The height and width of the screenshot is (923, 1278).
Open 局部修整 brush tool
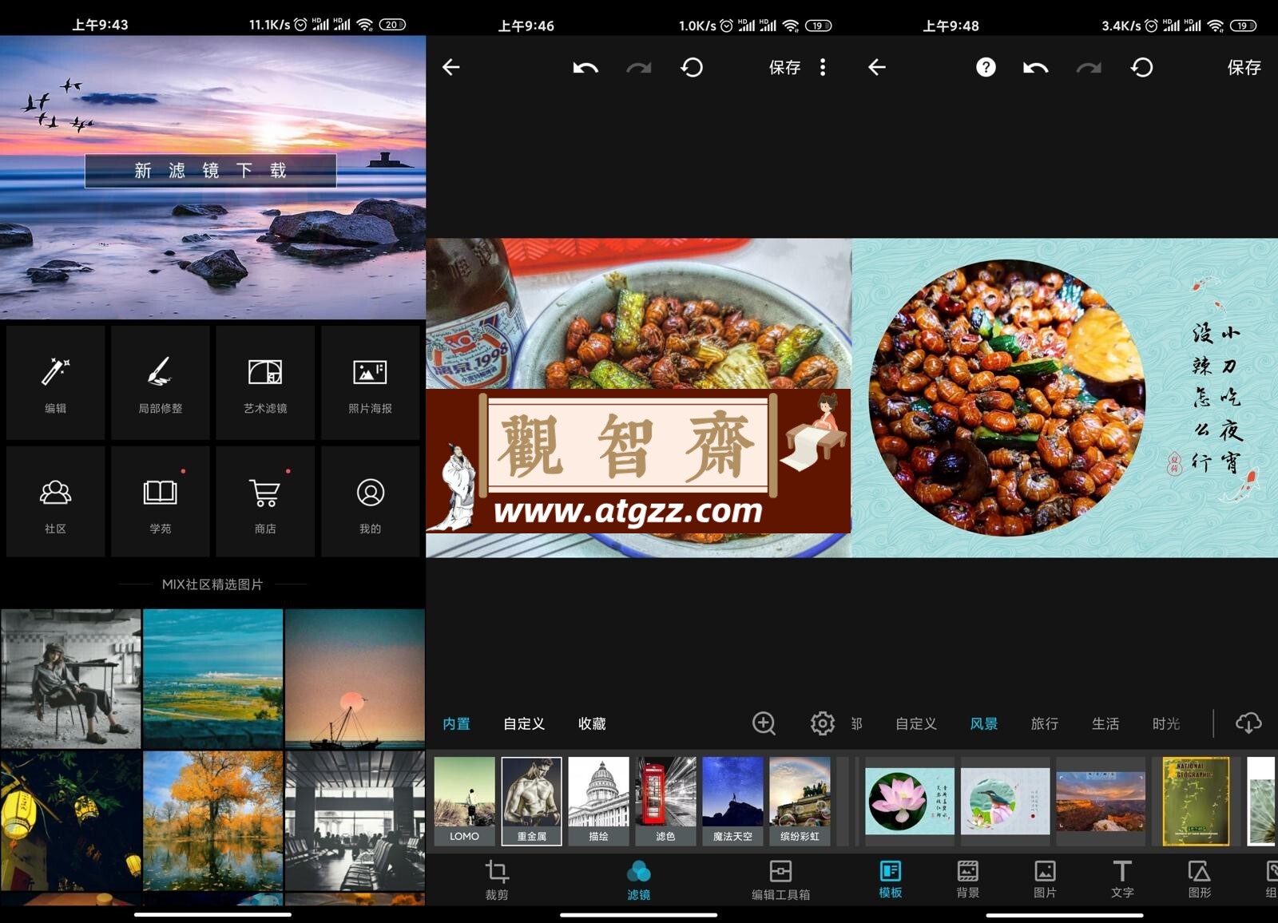click(160, 382)
